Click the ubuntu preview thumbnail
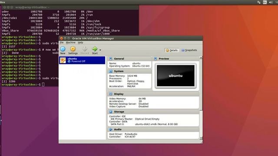The width and height of the screenshot is (278, 156). click(175, 76)
